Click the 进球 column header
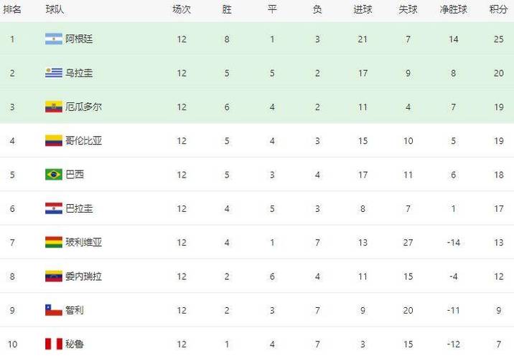 tap(363, 9)
